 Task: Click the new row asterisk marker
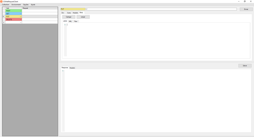[4, 23]
